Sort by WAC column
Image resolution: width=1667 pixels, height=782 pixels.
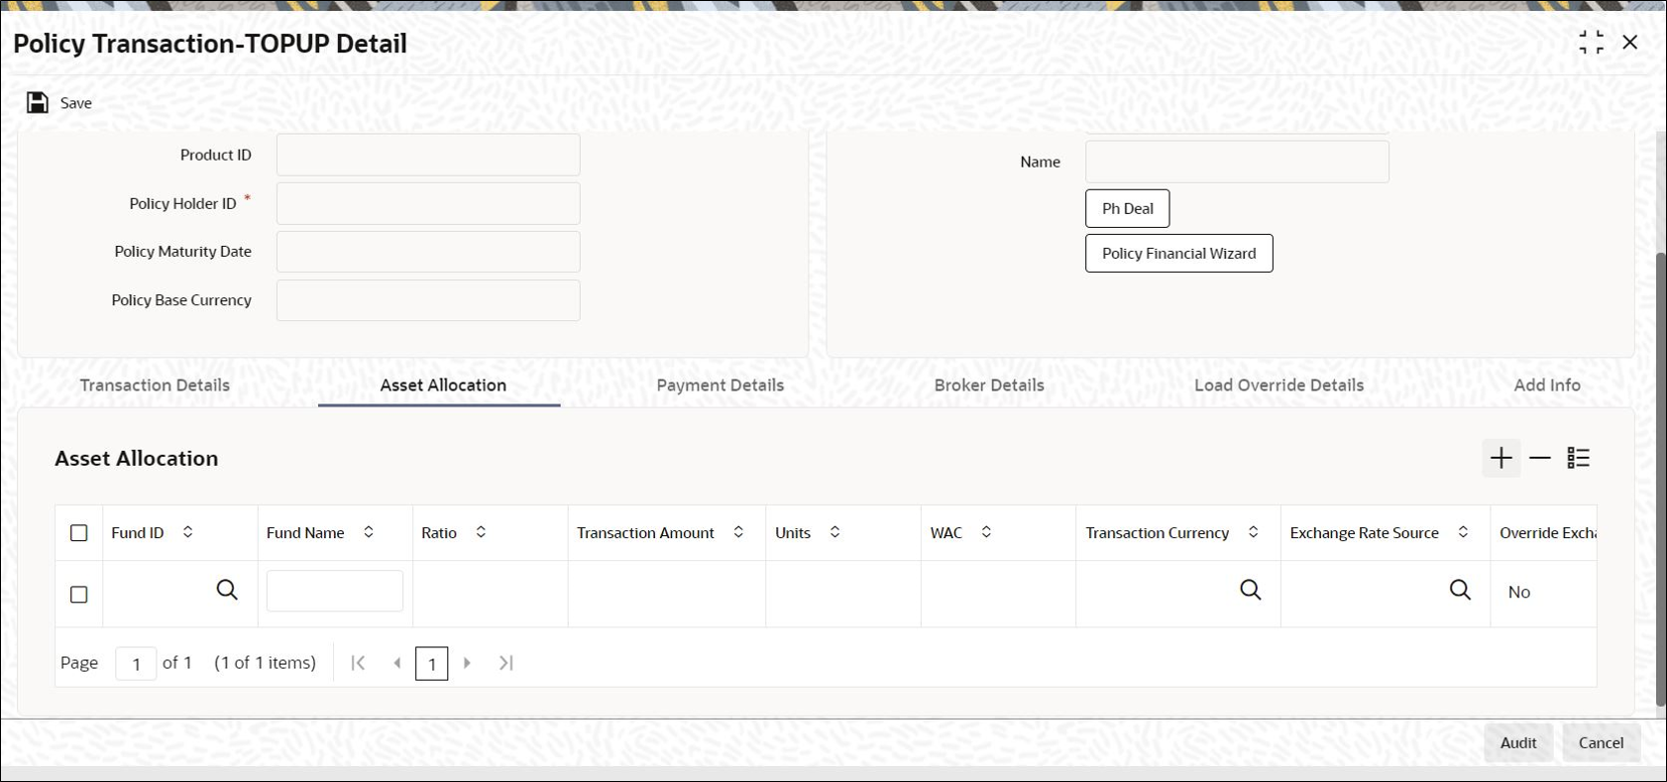pos(986,532)
